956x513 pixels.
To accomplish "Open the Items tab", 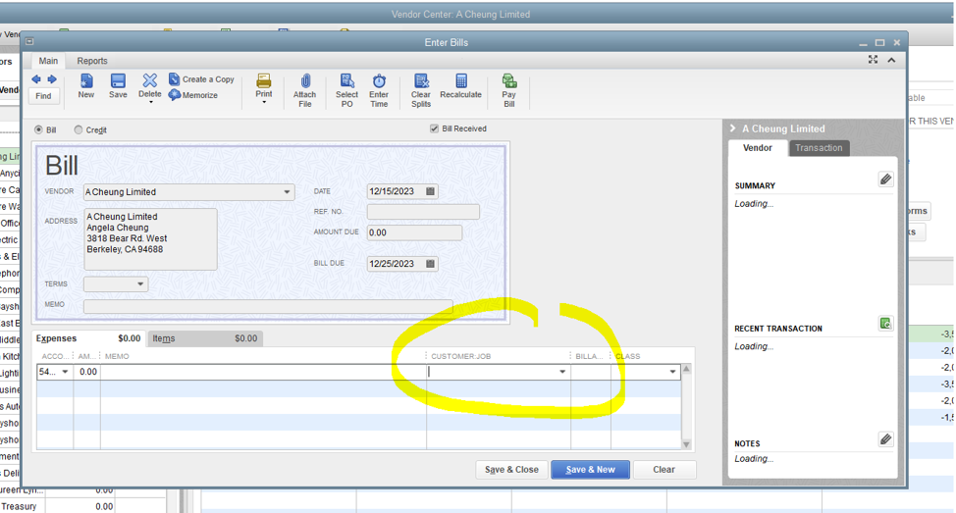I will pos(204,338).
